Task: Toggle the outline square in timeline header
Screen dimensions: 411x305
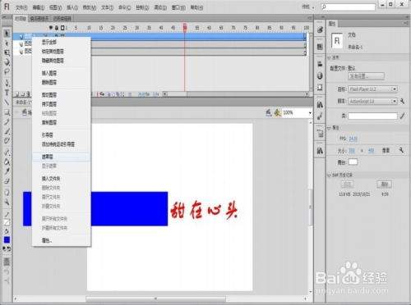Action: click(x=62, y=28)
